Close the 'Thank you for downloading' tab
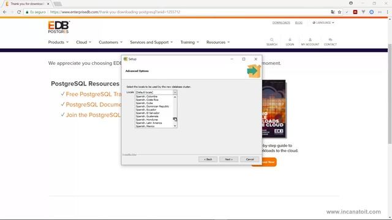This screenshot has height=220, width=392. click(x=48, y=4)
